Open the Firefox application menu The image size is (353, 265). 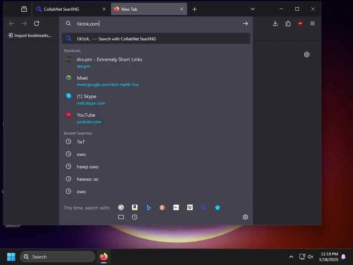(x=312, y=23)
